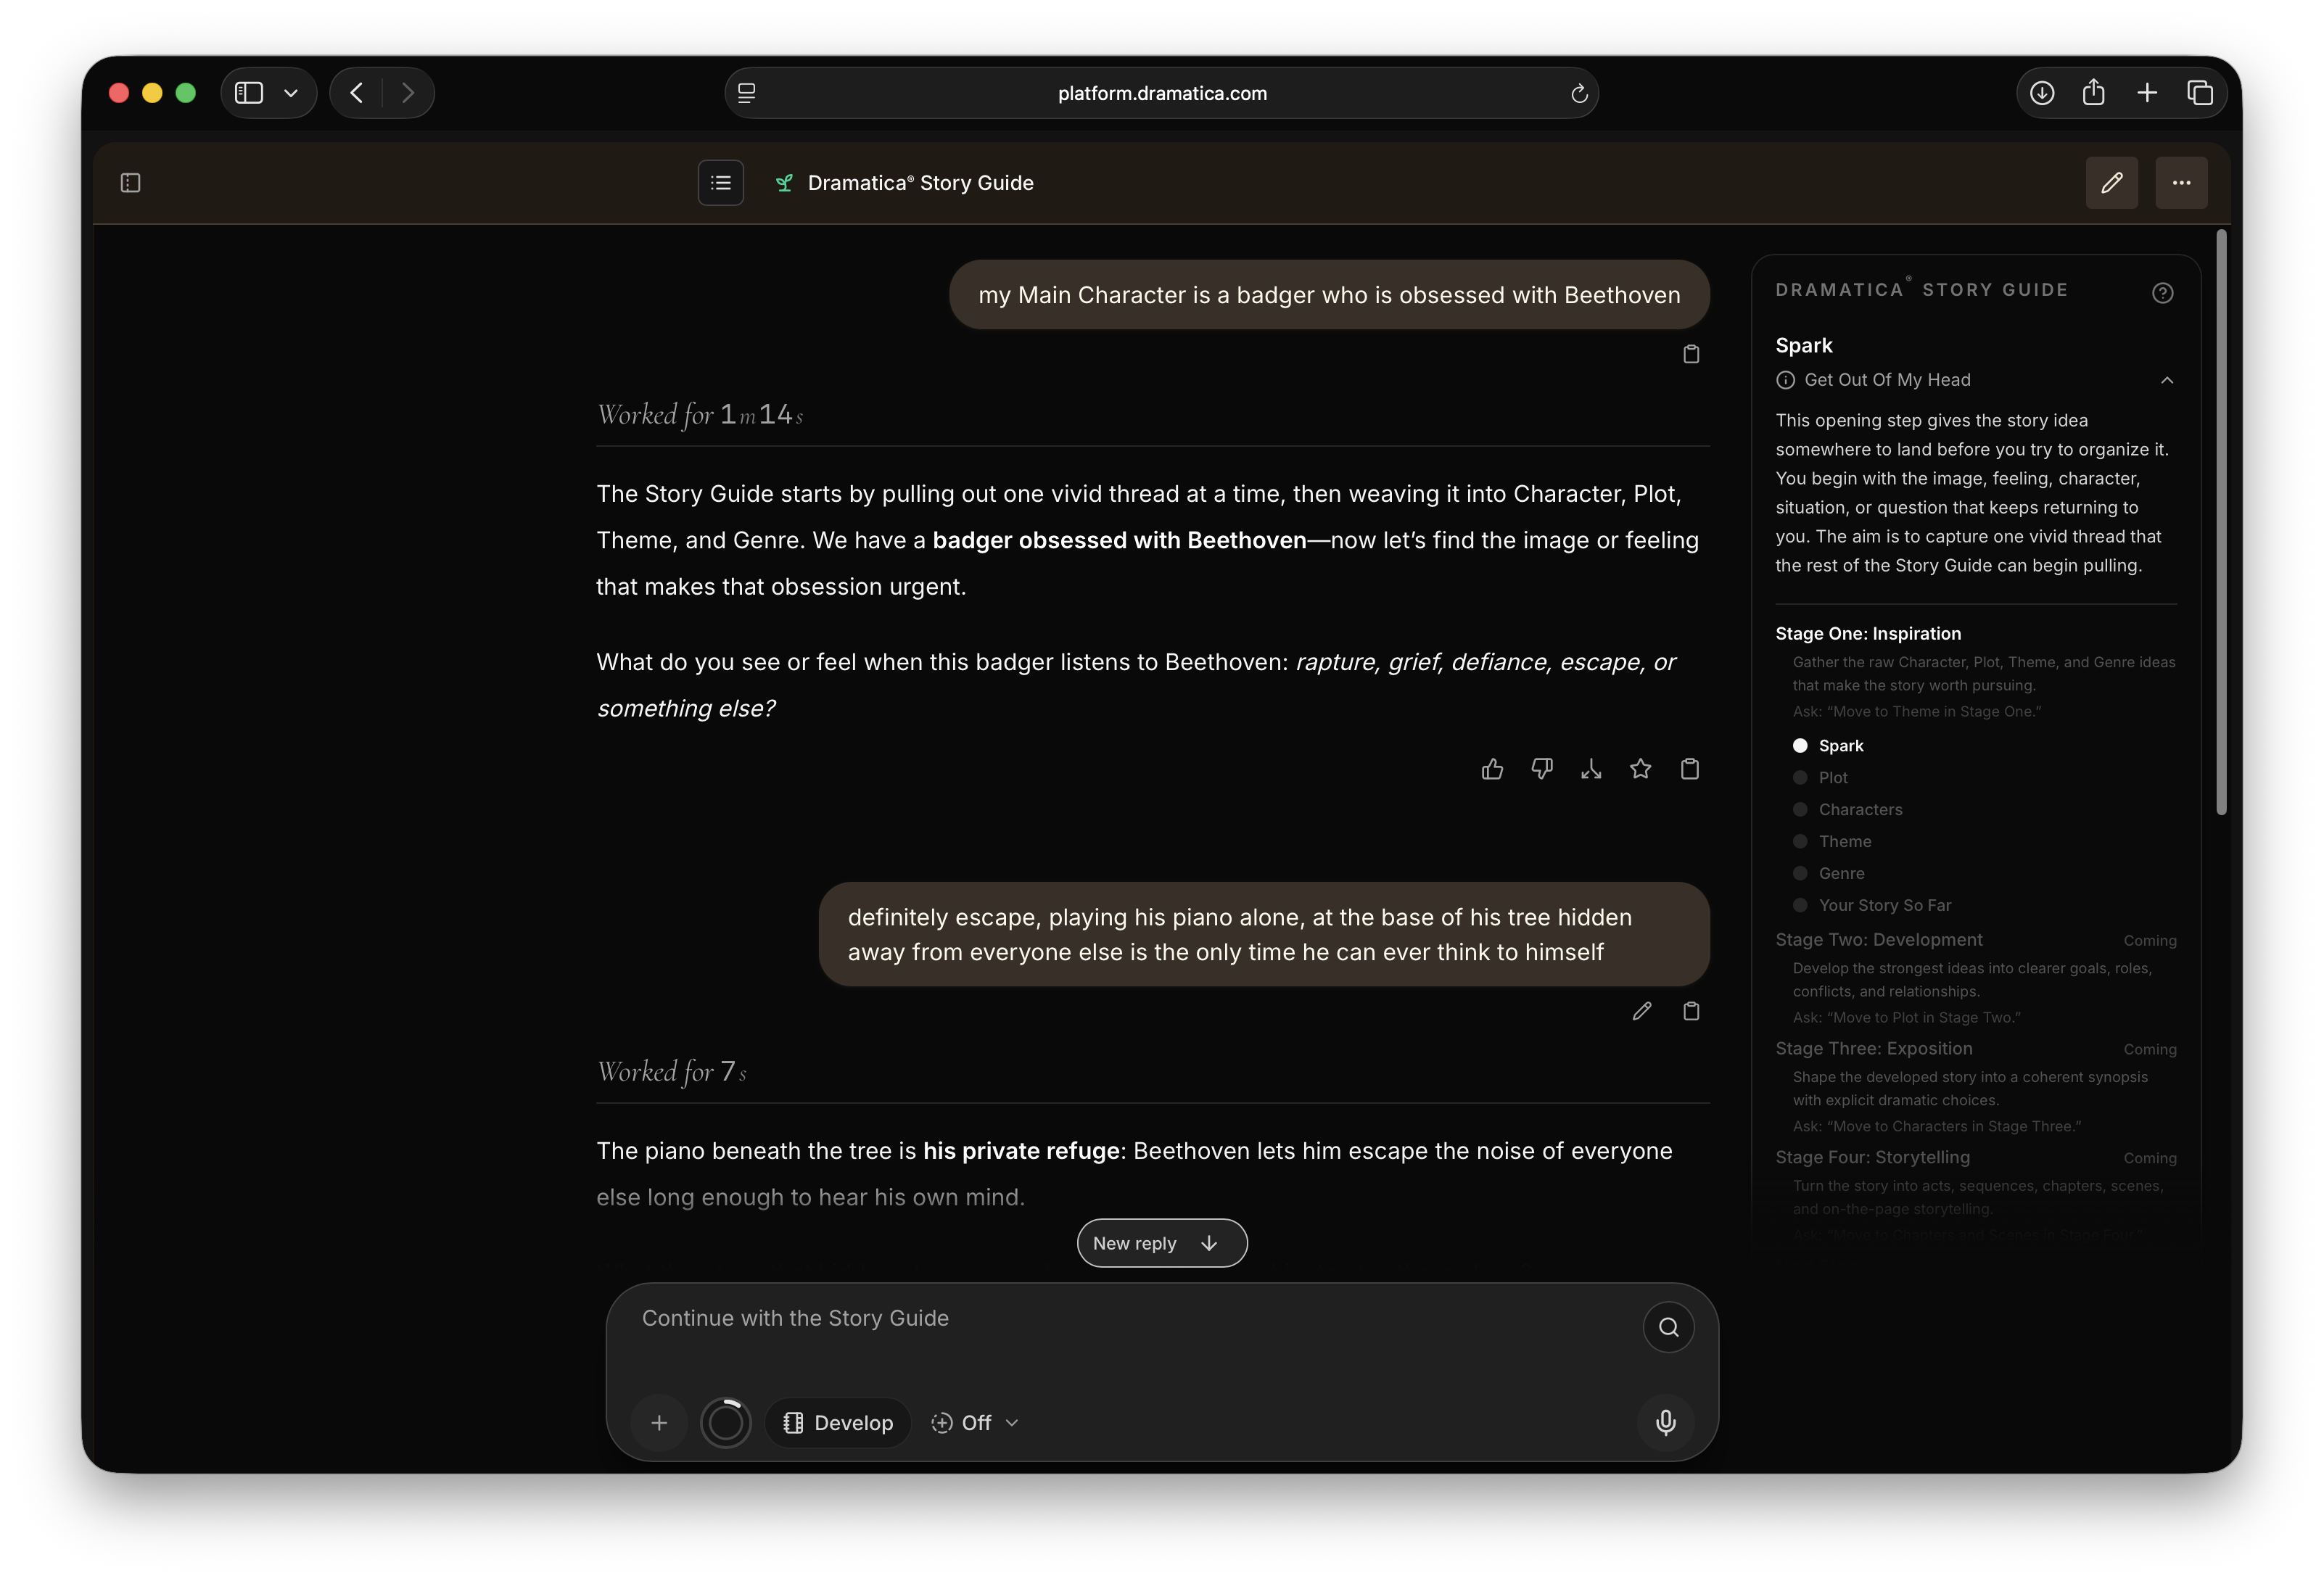Toggle the app sidebar panel icon

[131, 183]
